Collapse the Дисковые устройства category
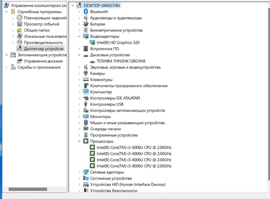Image resolution: width=270 pixels, height=200 pixels. coord(79,55)
